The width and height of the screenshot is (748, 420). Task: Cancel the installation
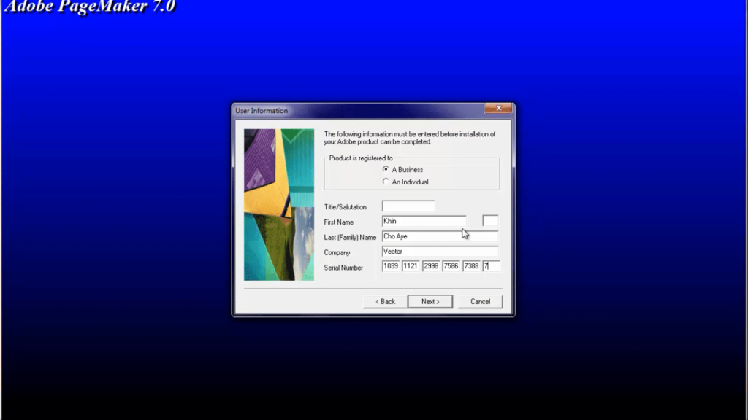tap(480, 301)
